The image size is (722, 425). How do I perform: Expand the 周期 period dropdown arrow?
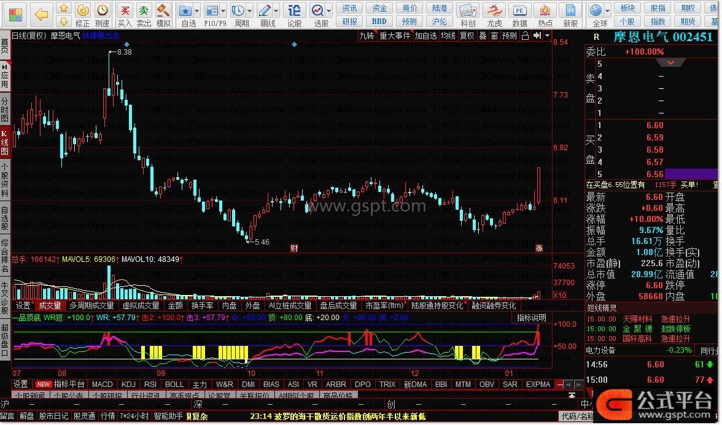pyautogui.click(x=250, y=11)
